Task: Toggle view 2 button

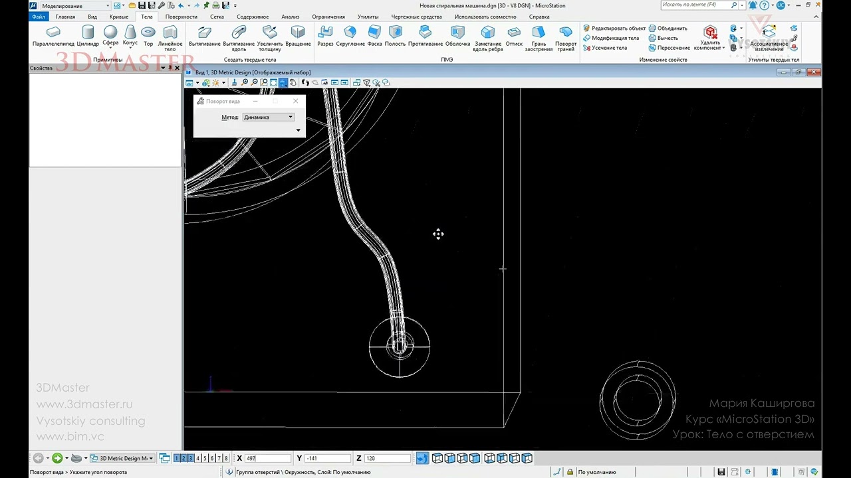Action: (x=183, y=458)
